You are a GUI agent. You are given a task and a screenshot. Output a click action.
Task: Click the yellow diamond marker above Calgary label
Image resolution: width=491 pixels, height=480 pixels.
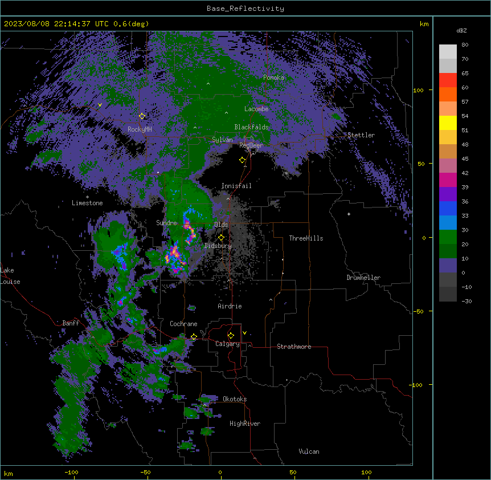click(231, 336)
